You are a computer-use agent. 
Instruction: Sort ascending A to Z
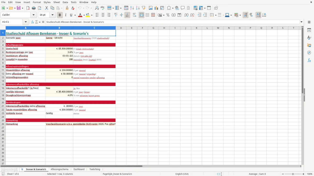click(132, 8)
